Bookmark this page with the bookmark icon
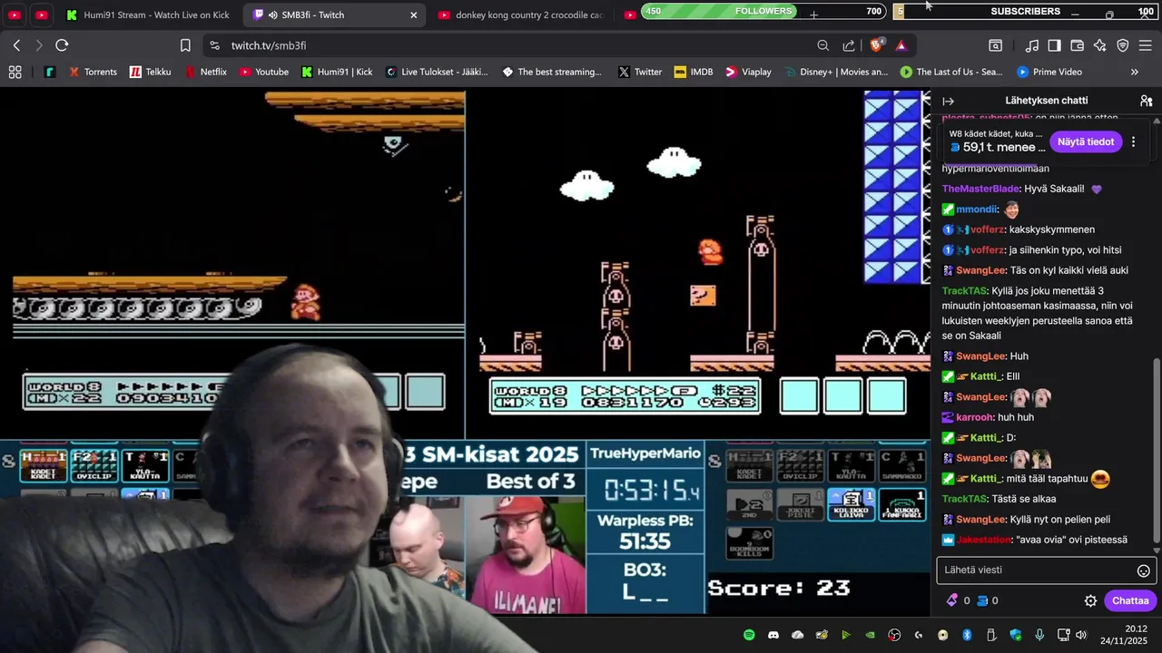This screenshot has height=653, width=1162. coord(185,45)
